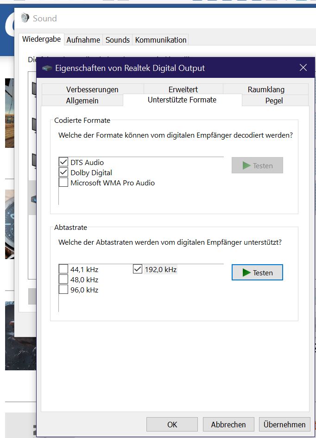
Task: Open the Pegel tab
Action: pyautogui.click(x=274, y=100)
